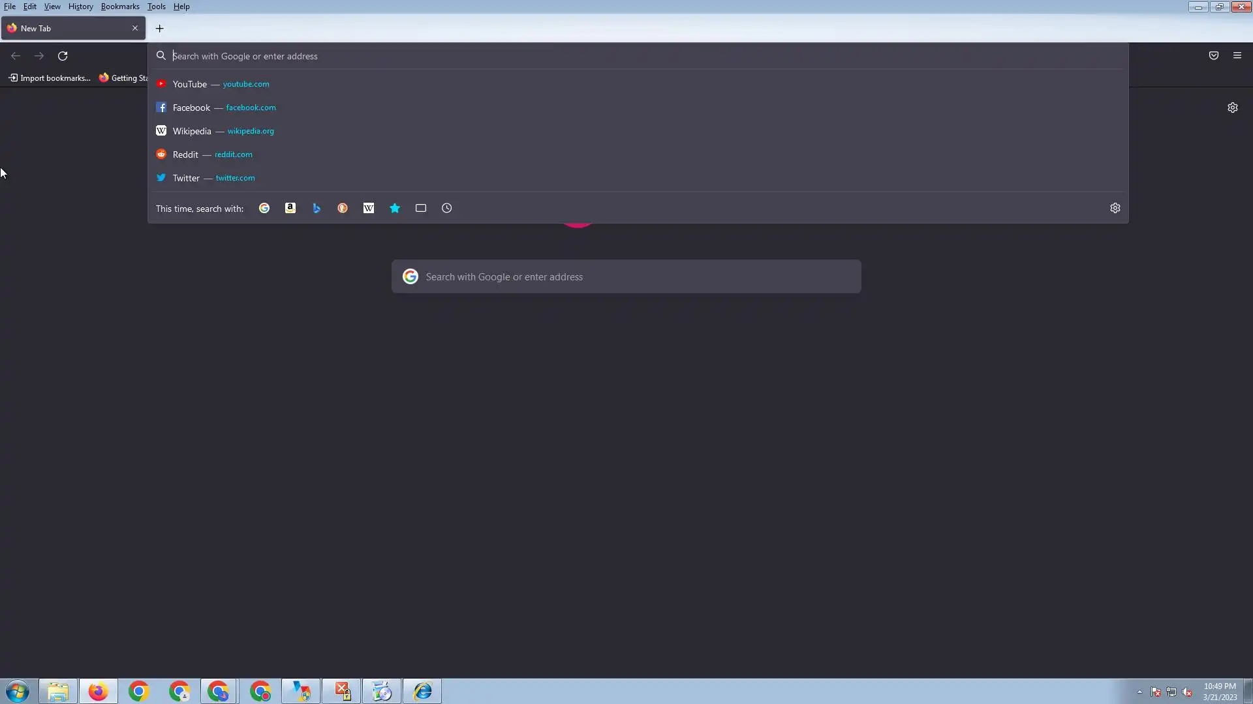The image size is (1253, 704).
Task: Open the Firefox hamburger application menu
Action: [1237, 56]
